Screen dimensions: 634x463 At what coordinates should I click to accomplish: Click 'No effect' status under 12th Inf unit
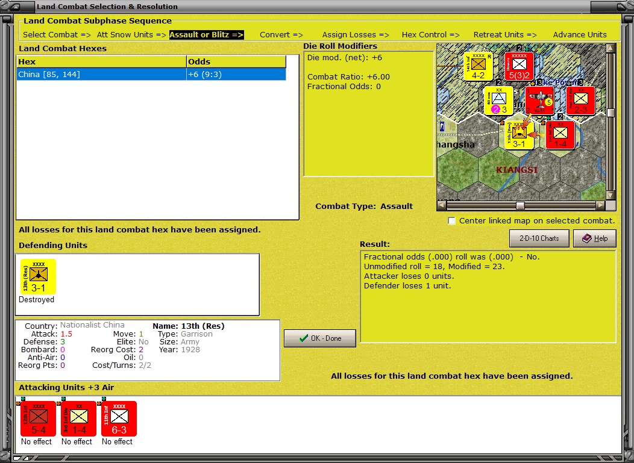pyautogui.click(x=36, y=441)
